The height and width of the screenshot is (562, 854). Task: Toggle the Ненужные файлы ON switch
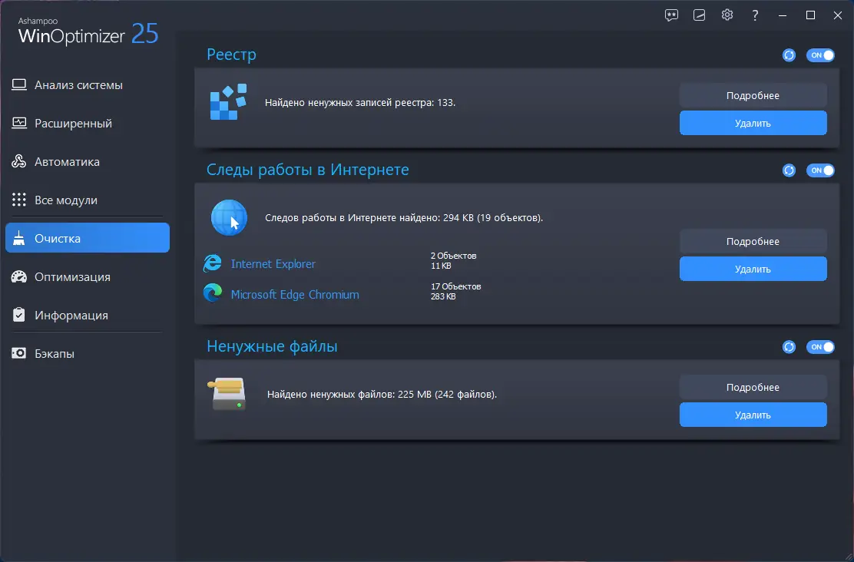click(x=820, y=347)
